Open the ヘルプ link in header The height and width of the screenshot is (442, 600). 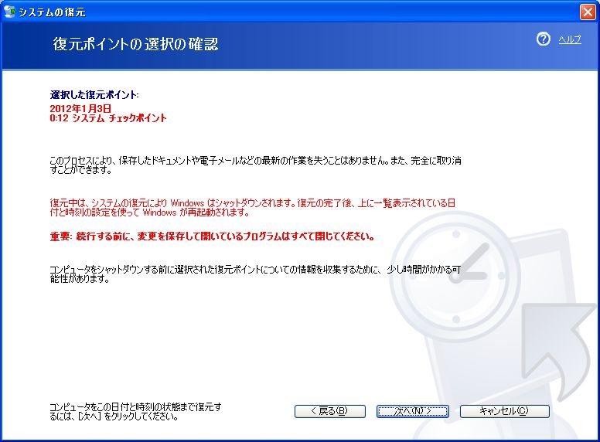point(570,40)
